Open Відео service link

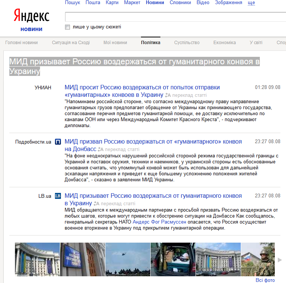(203, 3)
